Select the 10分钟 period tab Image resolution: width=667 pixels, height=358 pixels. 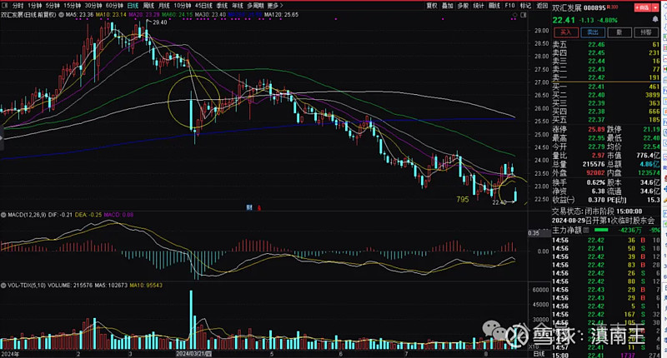(182, 6)
